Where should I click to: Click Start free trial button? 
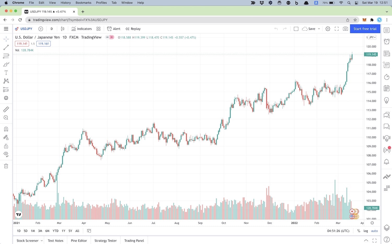coord(365,29)
